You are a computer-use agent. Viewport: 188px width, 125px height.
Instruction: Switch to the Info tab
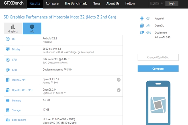[32, 28]
